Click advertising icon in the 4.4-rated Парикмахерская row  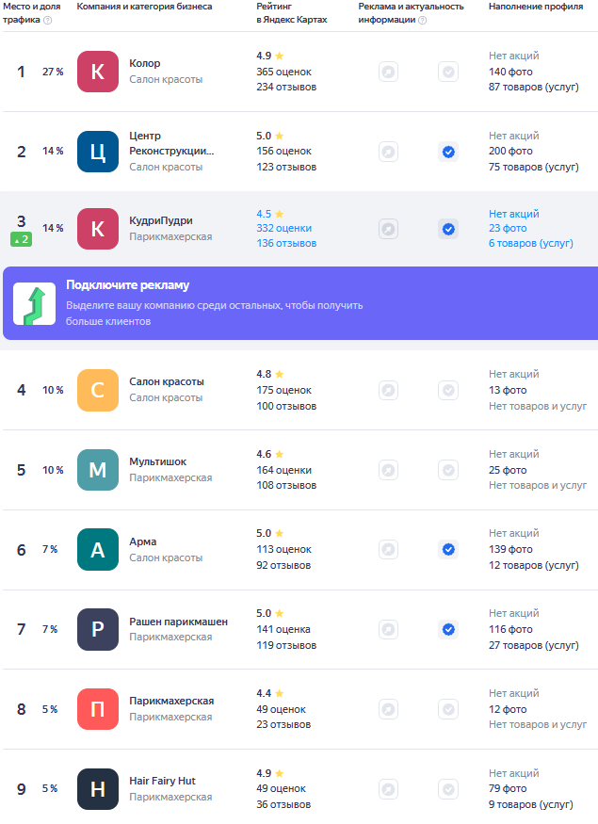(x=388, y=709)
